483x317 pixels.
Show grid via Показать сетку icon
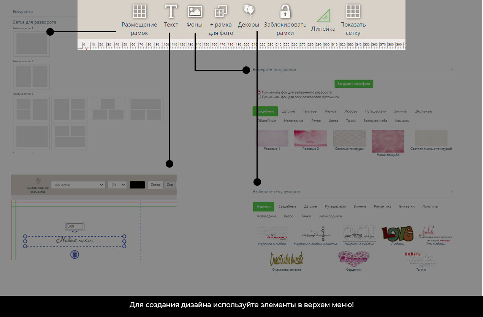click(x=353, y=11)
